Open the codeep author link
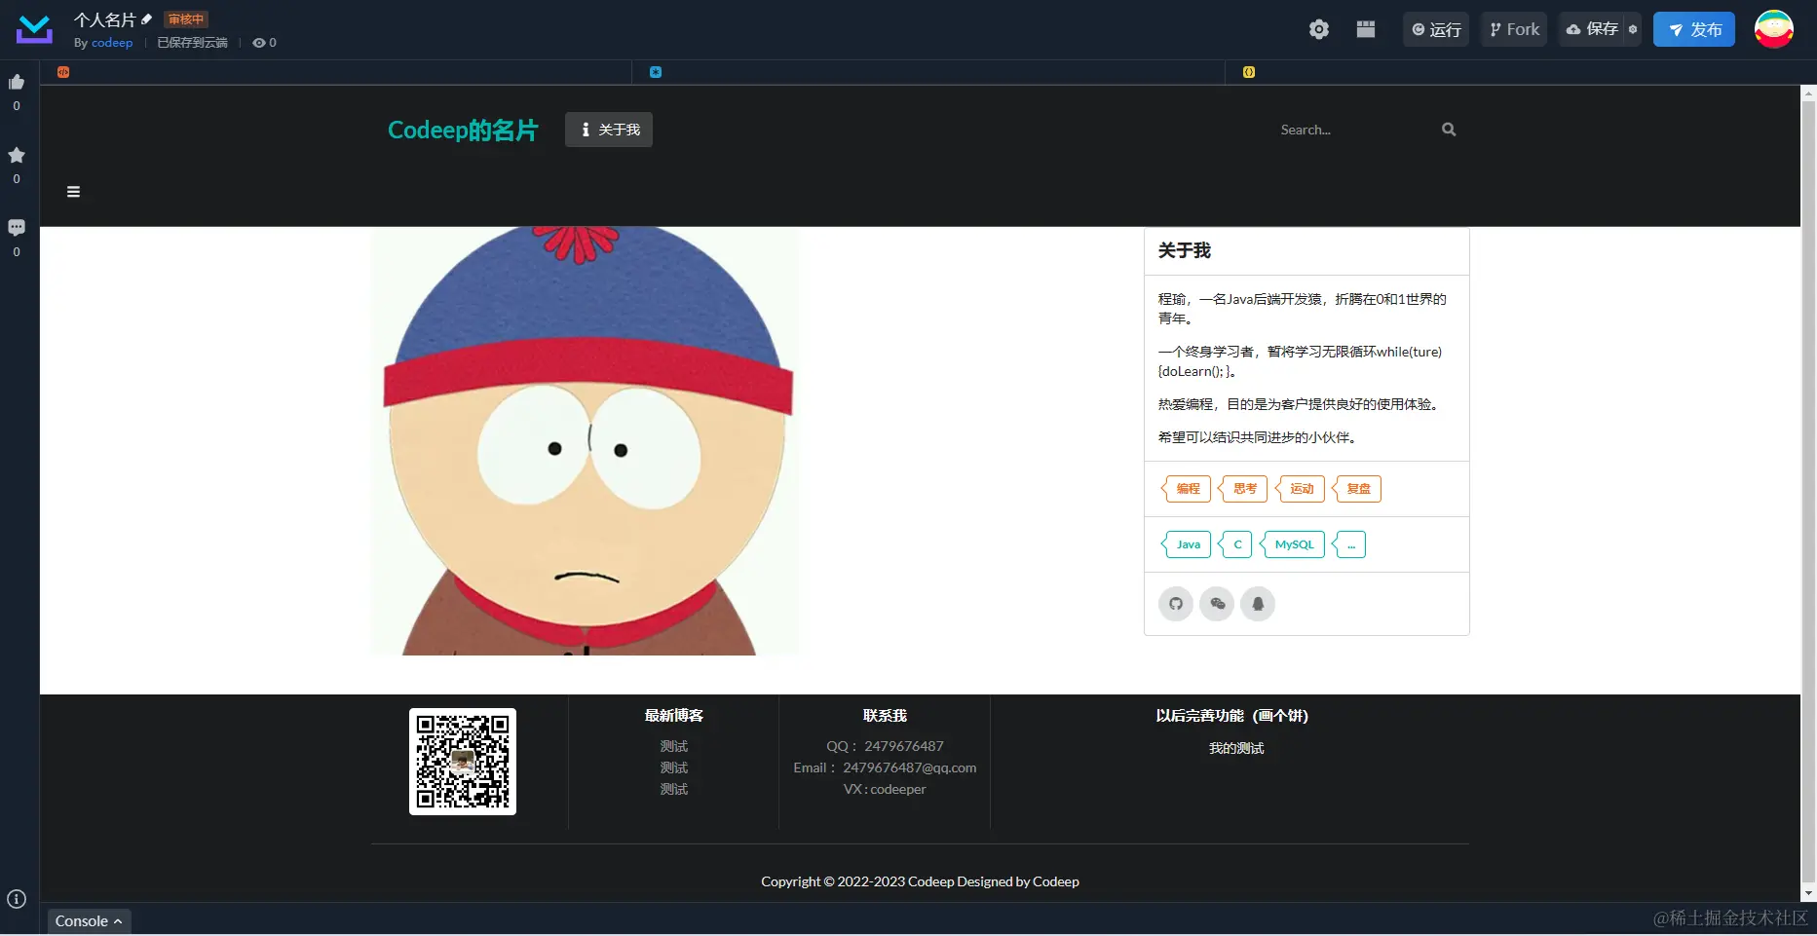The width and height of the screenshot is (1817, 936). click(x=112, y=43)
